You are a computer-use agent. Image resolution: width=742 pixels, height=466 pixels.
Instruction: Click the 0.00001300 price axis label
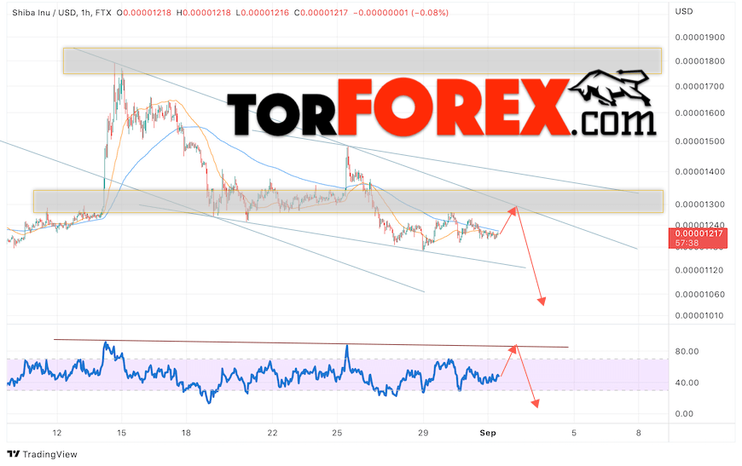[699, 204]
